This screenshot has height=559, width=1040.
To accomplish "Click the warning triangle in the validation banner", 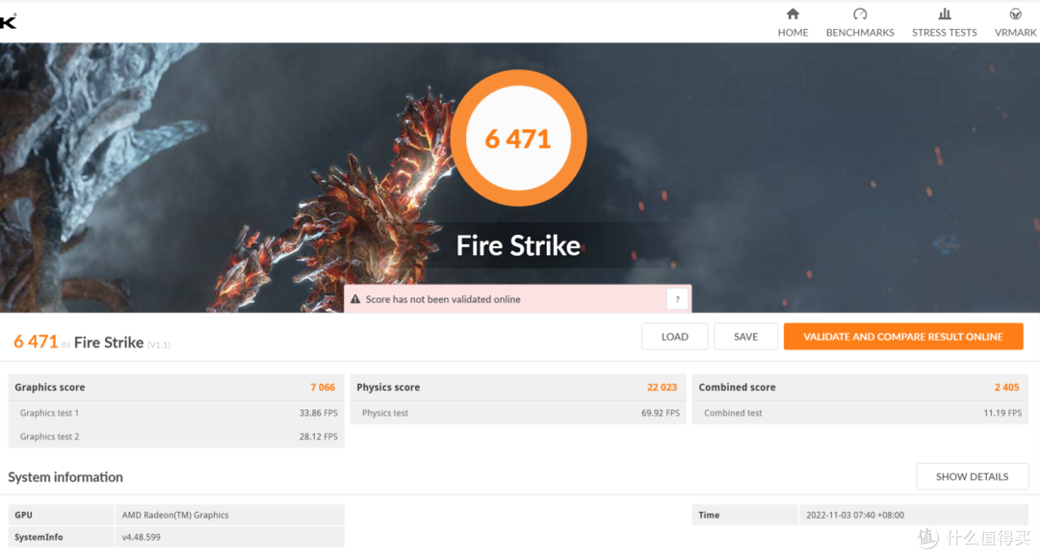I will click(355, 299).
